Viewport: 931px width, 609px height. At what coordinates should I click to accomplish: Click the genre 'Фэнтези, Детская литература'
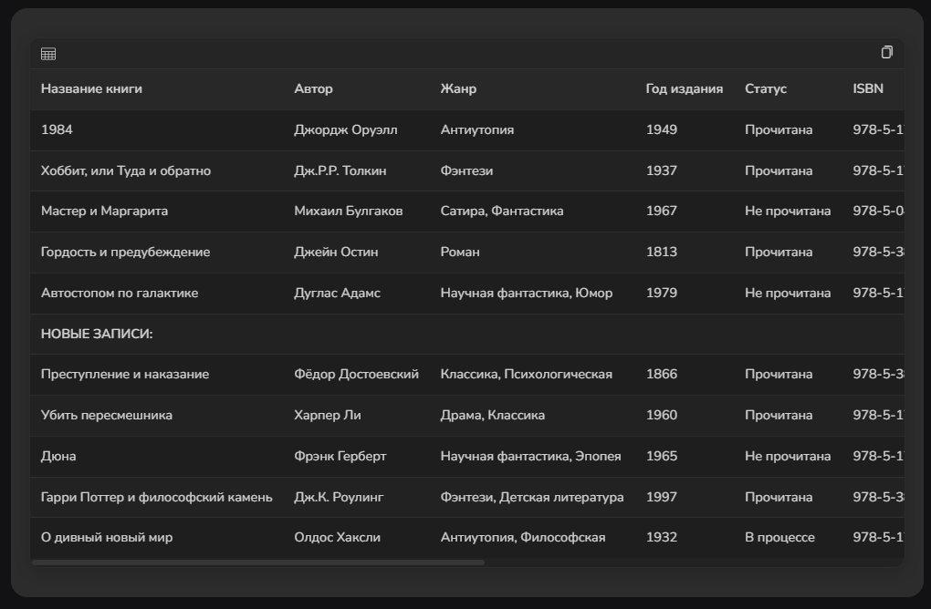(532, 497)
